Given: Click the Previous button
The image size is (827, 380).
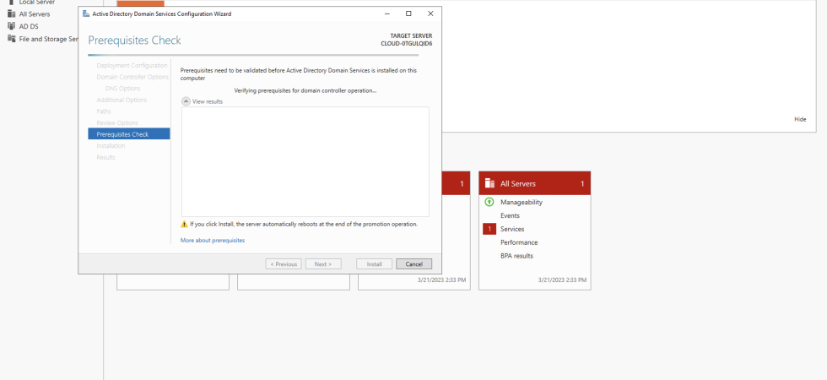Looking at the screenshot, I should click(x=284, y=263).
